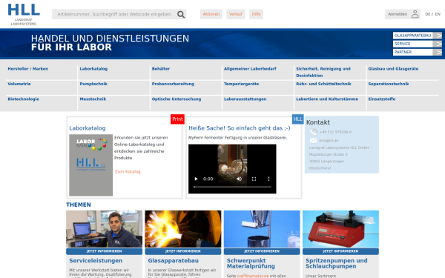Open the video more-options menu
This screenshot has width=445, height=278.
click(x=268, y=179)
